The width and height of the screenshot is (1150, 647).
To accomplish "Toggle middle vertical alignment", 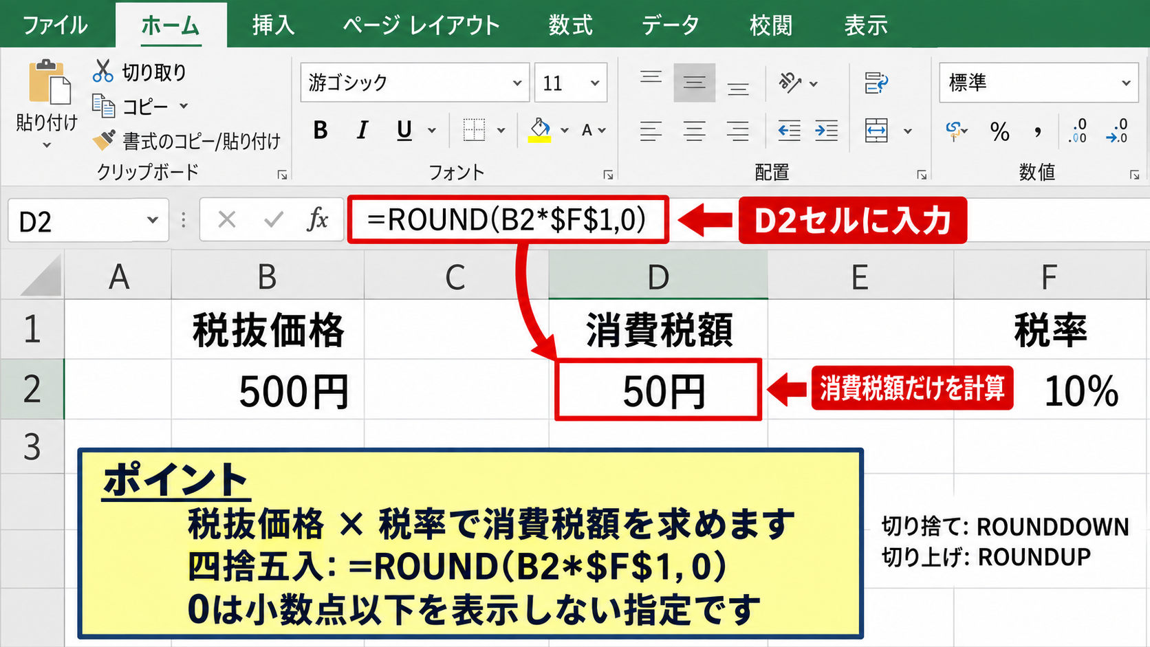I will (694, 83).
